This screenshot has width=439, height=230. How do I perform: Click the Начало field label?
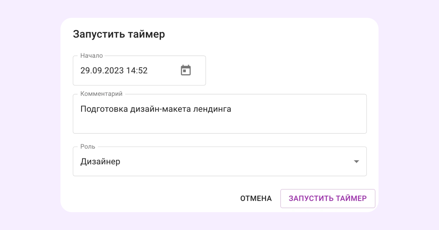tap(91, 56)
